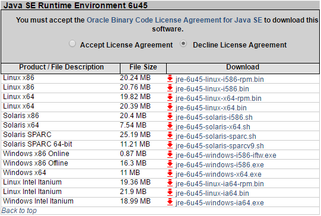
Task: Click download arrow icon for jre-6u45-solaris-x64.sh
Action: click(x=170, y=126)
